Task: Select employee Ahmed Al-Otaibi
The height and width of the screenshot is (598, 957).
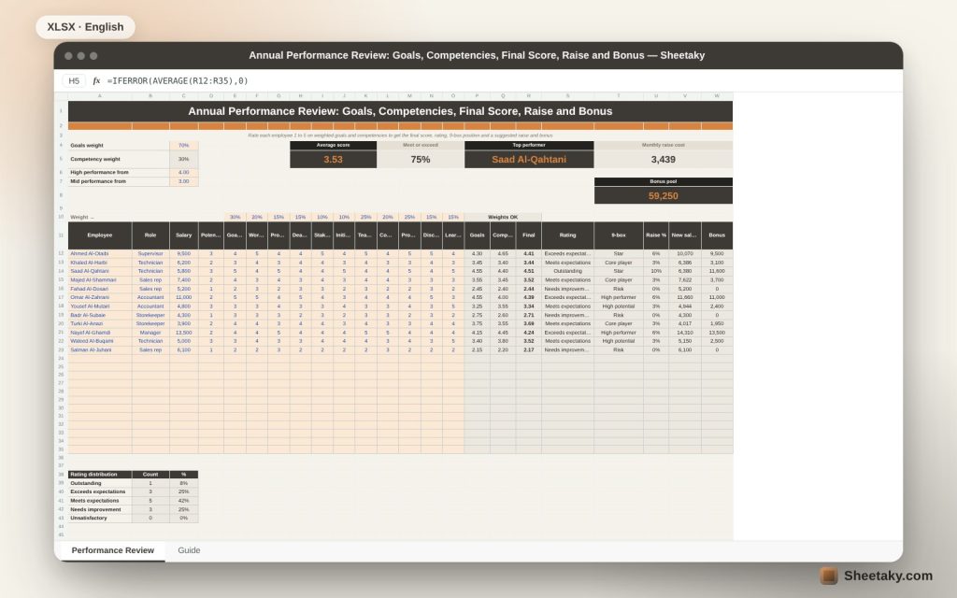Action: [99, 253]
